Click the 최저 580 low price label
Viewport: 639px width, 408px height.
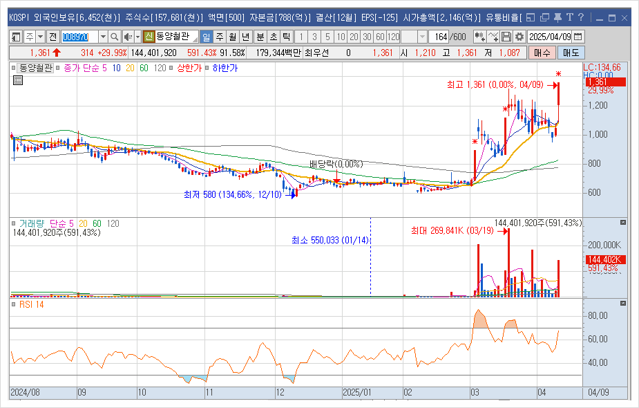(x=233, y=194)
